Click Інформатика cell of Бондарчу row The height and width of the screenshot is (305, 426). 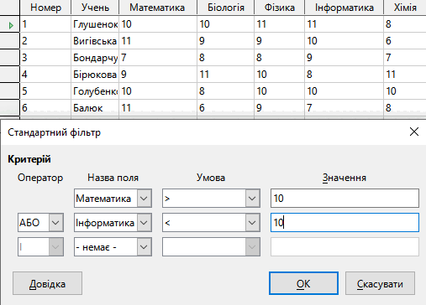(344, 58)
